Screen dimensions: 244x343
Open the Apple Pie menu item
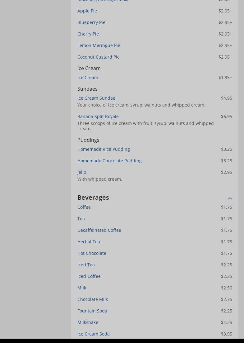click(x=87, y=11)
